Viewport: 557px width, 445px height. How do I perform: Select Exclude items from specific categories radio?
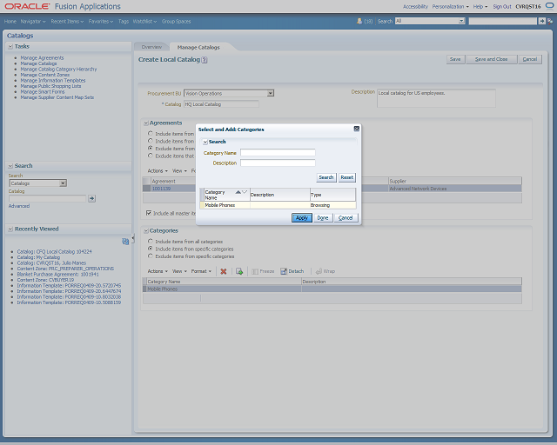151,256
